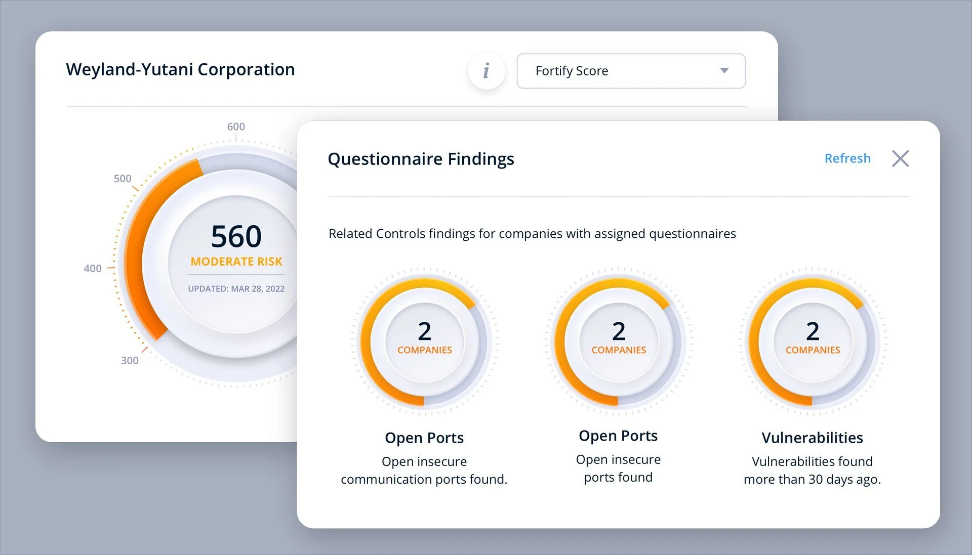Click the Weyland-Yutani Corporation title
The image size is (972, 555).
180,69
